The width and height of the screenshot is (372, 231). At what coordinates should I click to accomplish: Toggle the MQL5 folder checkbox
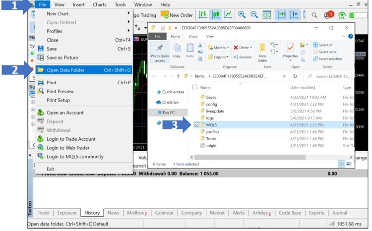pos(197,125)
